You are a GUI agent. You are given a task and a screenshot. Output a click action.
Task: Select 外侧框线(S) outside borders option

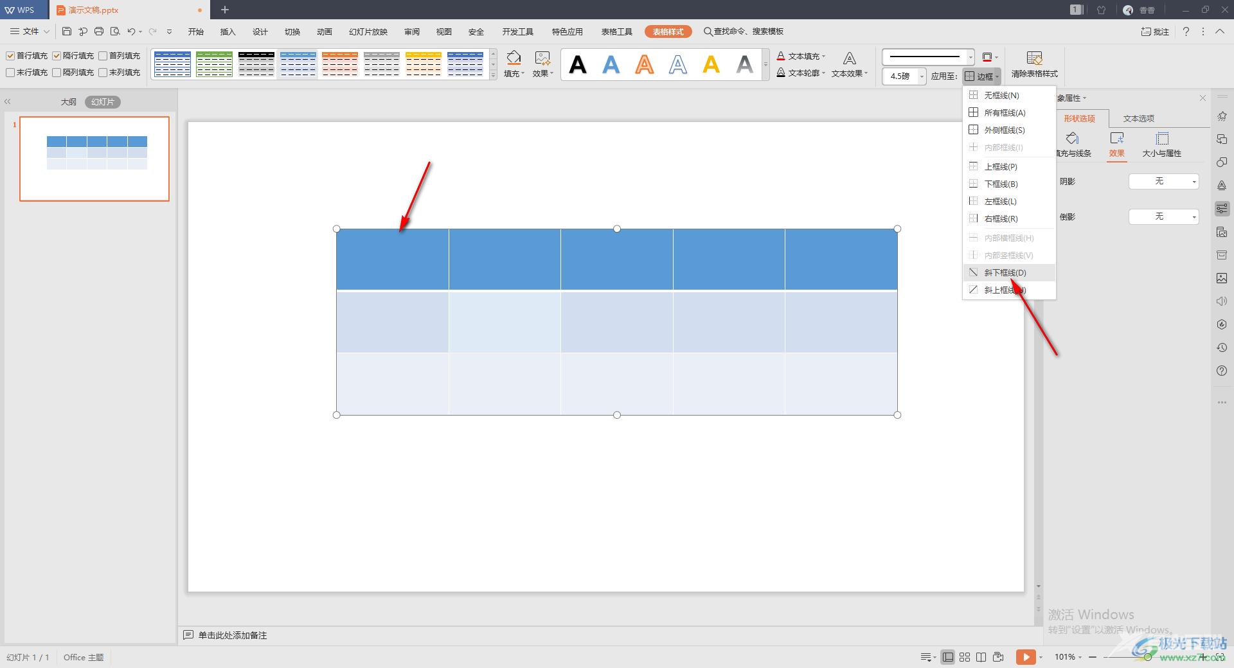tap(1009, 130)
